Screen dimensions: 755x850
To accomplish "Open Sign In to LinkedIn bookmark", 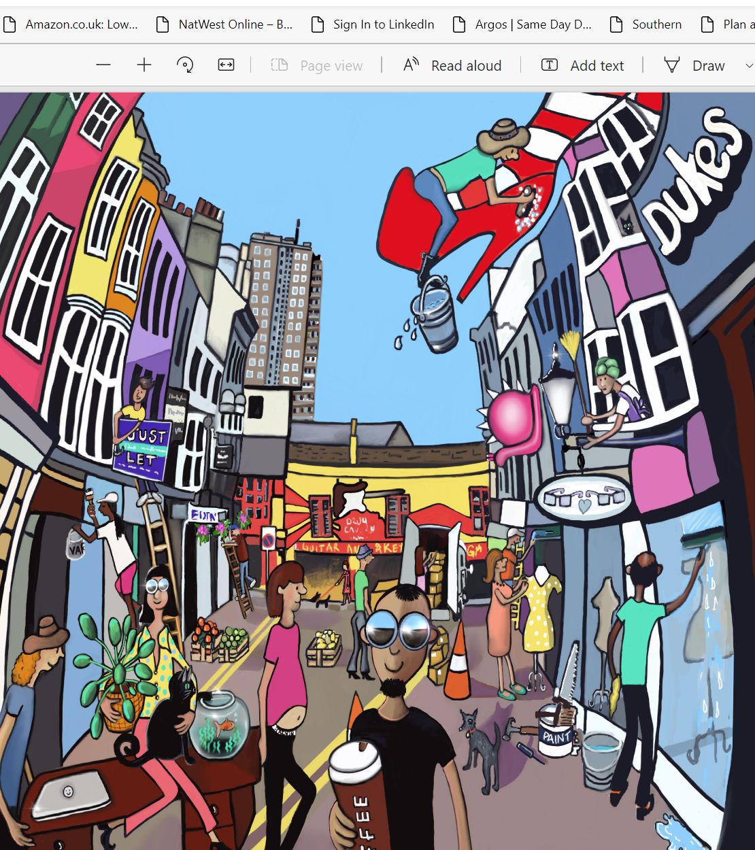I will coord(373,24).
